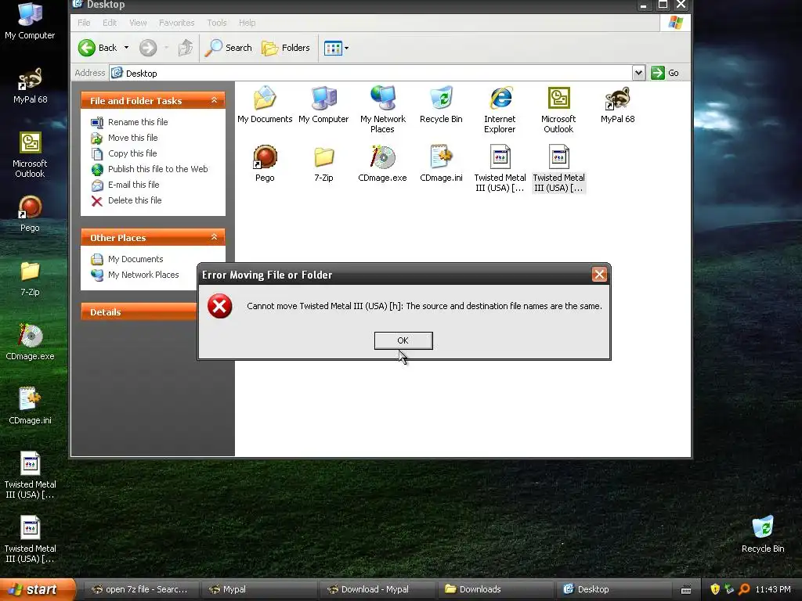The height and width of the screenshot is (601, 802).
Task: Switch to Mypal taskbar button
Action: click(258, 589)
